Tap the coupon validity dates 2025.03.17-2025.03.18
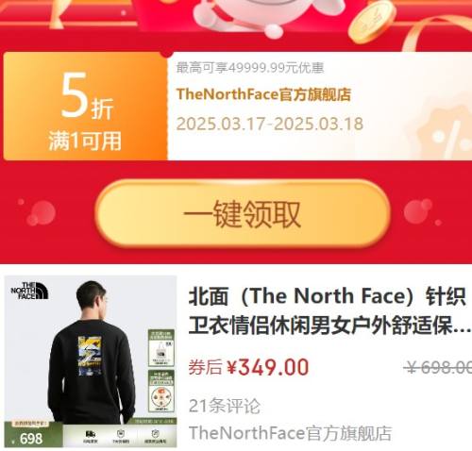Viewport: 472px width, 451px height. [270, 124]
